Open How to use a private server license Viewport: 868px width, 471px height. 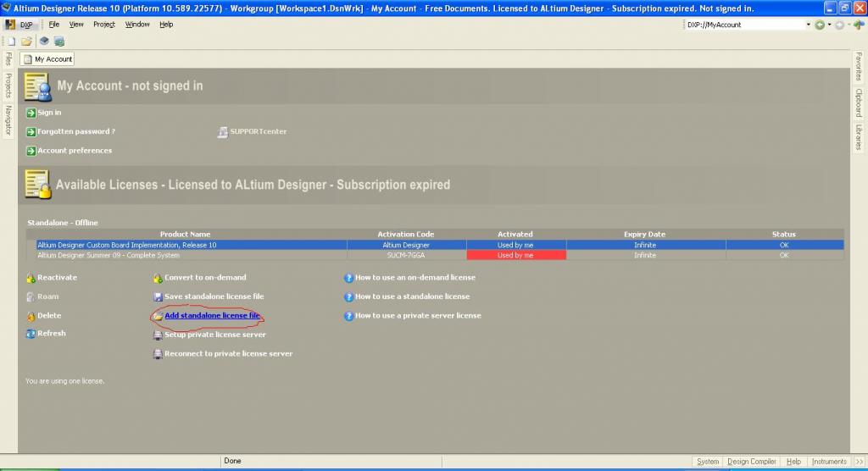pyautogui.click(x=418, y=315)
